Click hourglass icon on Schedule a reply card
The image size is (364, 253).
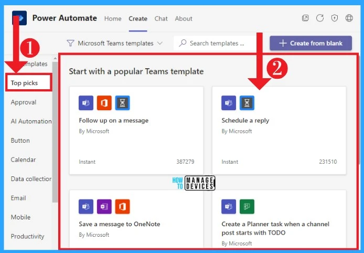tap(247, 103)
